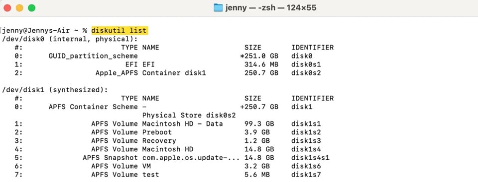Click the line "/dev/disk1 (synthesized):"
The image size is (478, 182).
[55, 90]
